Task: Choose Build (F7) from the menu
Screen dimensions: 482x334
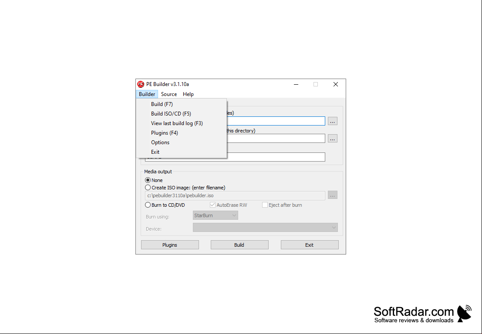Action: pos(182,104)
